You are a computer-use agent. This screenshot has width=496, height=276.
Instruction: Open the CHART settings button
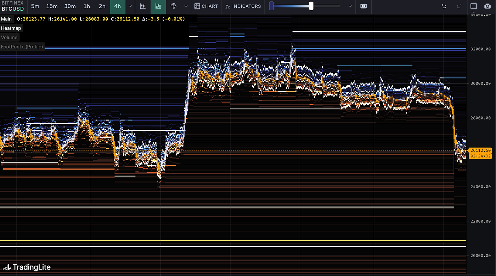pos(206,6)
